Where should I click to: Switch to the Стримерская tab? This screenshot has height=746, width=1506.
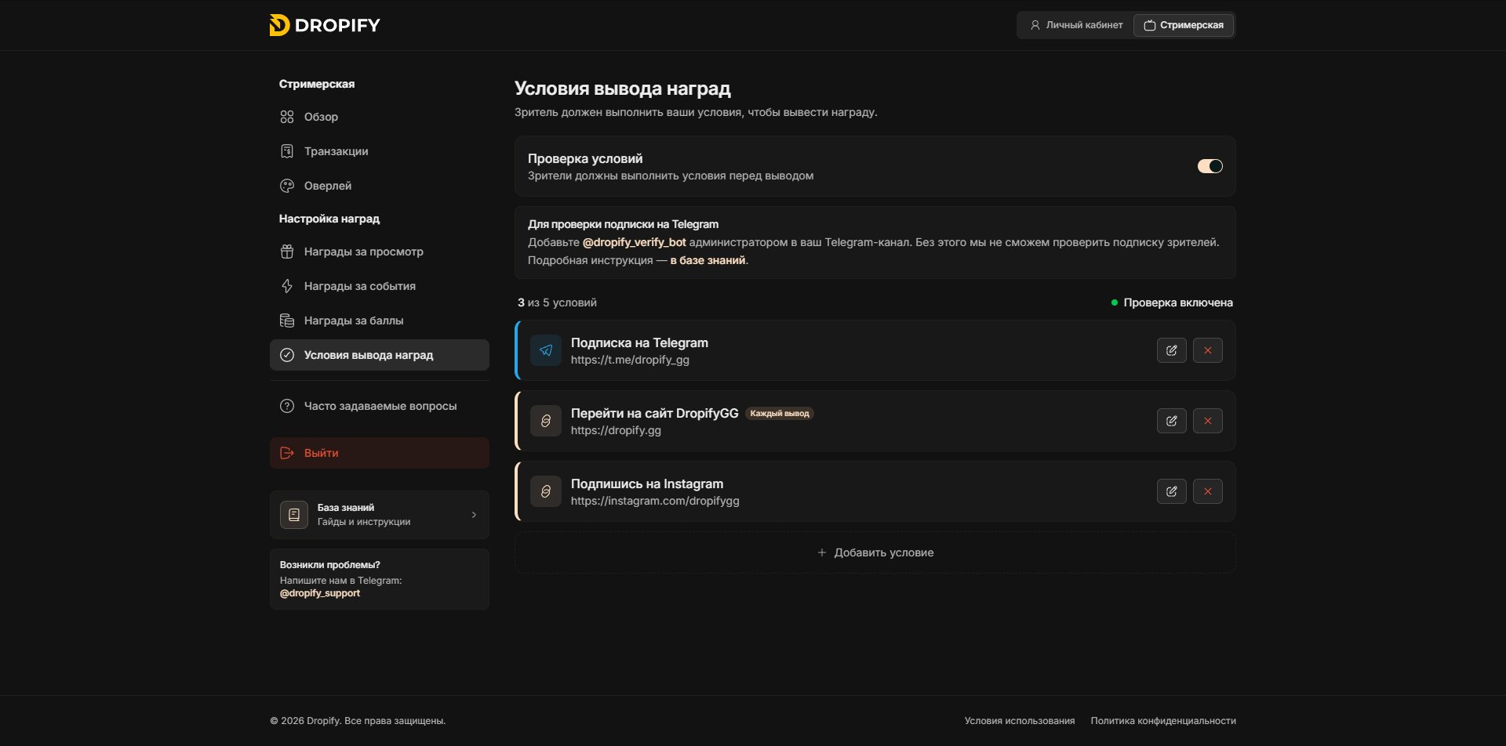tap(1184, 25)
